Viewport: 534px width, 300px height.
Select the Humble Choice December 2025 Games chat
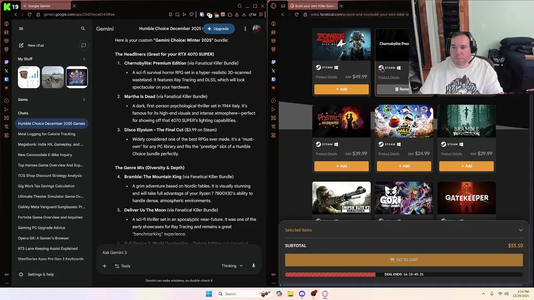pos(51,124)
